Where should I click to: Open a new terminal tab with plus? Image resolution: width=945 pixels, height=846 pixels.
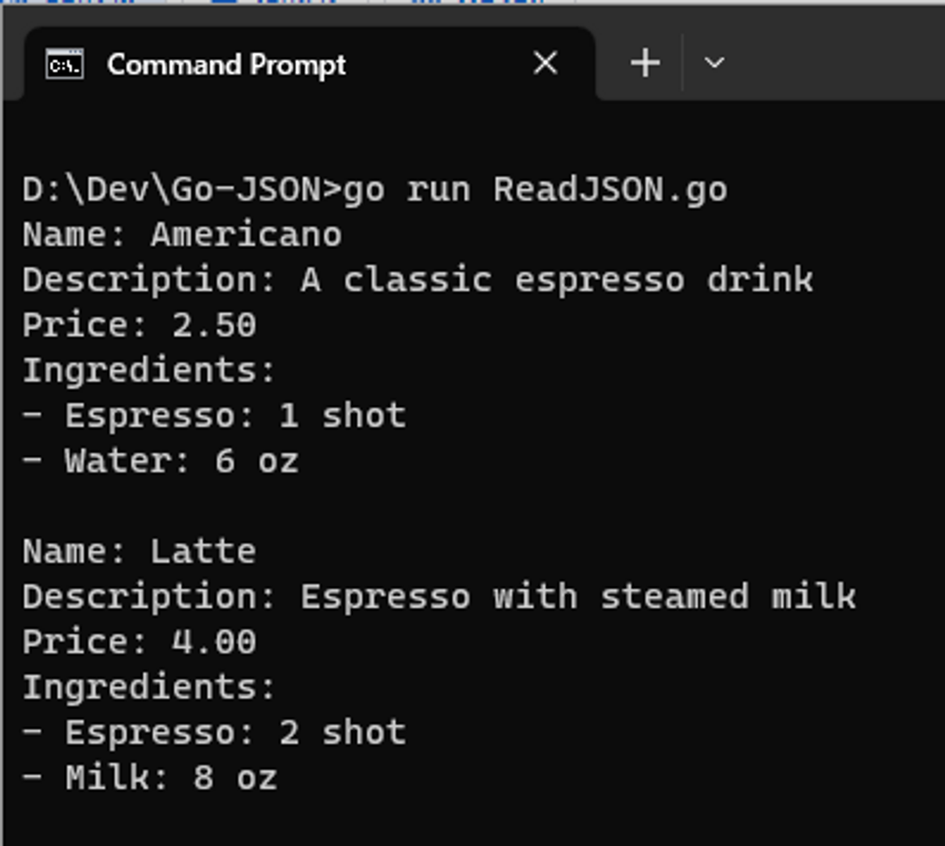click(645, 62)
